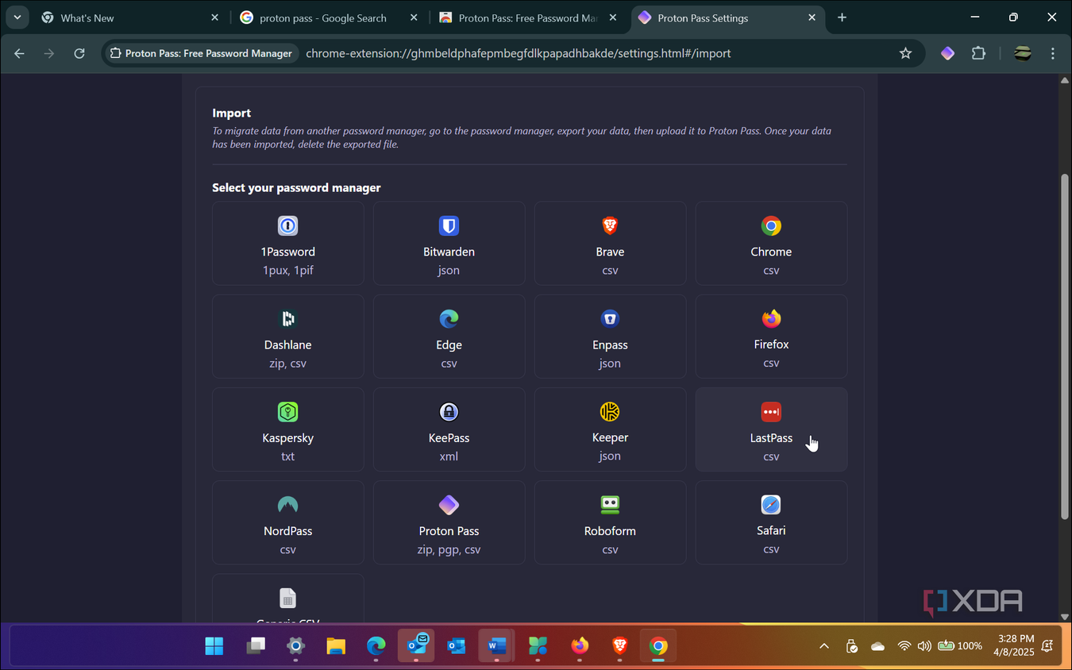1072x670 pixels.
Task: Bookmark this page with the star icon
Action: (905, 53)
